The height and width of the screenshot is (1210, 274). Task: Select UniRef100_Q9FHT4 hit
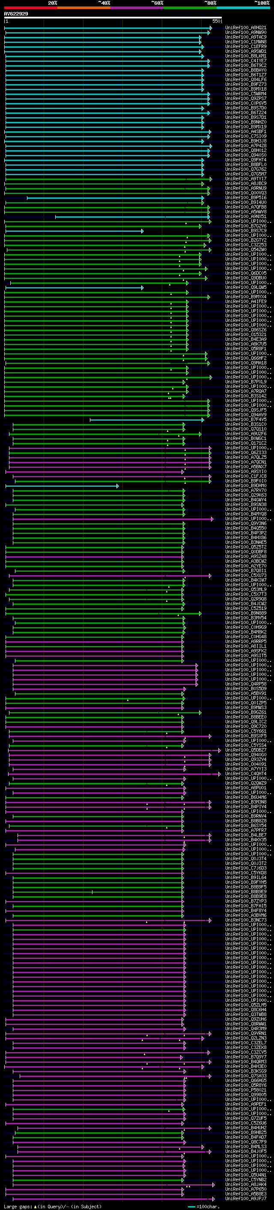coord(246,160)
